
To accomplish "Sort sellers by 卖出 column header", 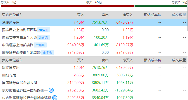I will coord(105,60).
